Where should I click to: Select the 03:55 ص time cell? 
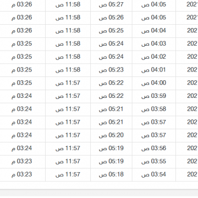pyautogui.click(x=154, y=162)
